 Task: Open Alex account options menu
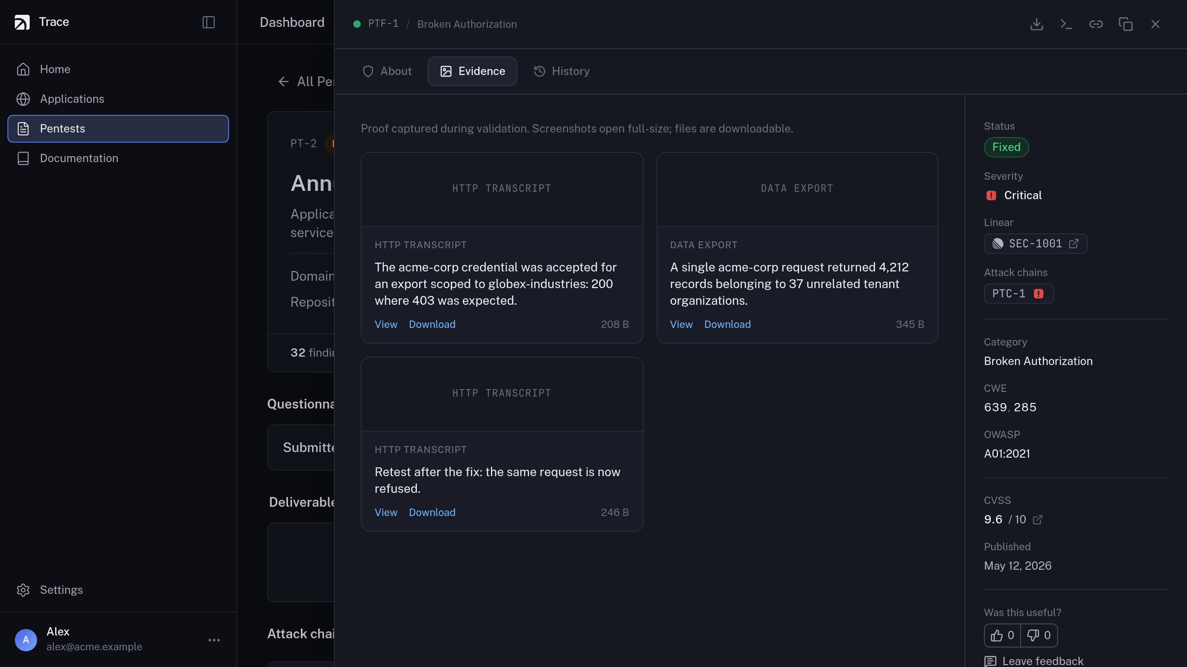214,640
